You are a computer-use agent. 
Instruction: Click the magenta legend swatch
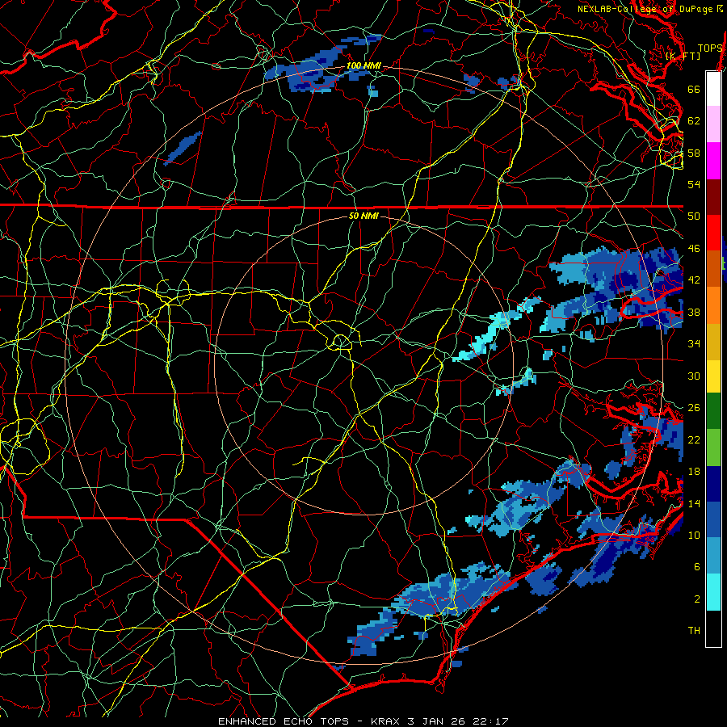(713, 161)
